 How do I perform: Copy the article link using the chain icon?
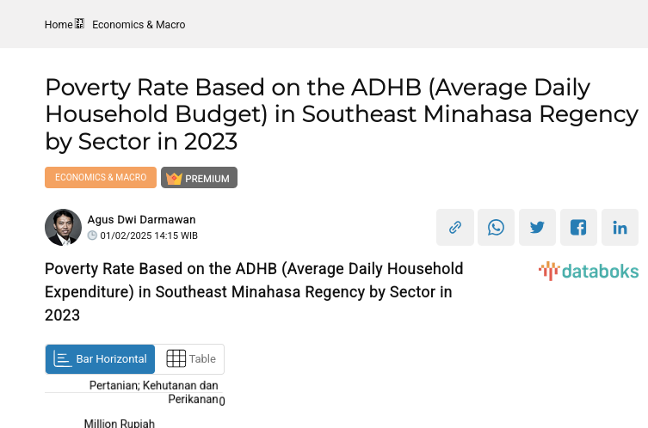pyautogui.click(x=454, y=228)
